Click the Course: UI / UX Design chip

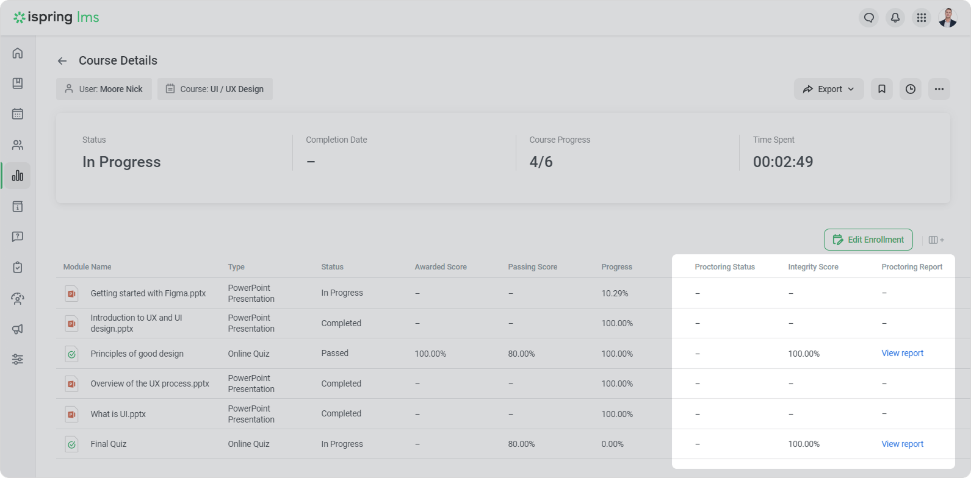coord(215,89)
